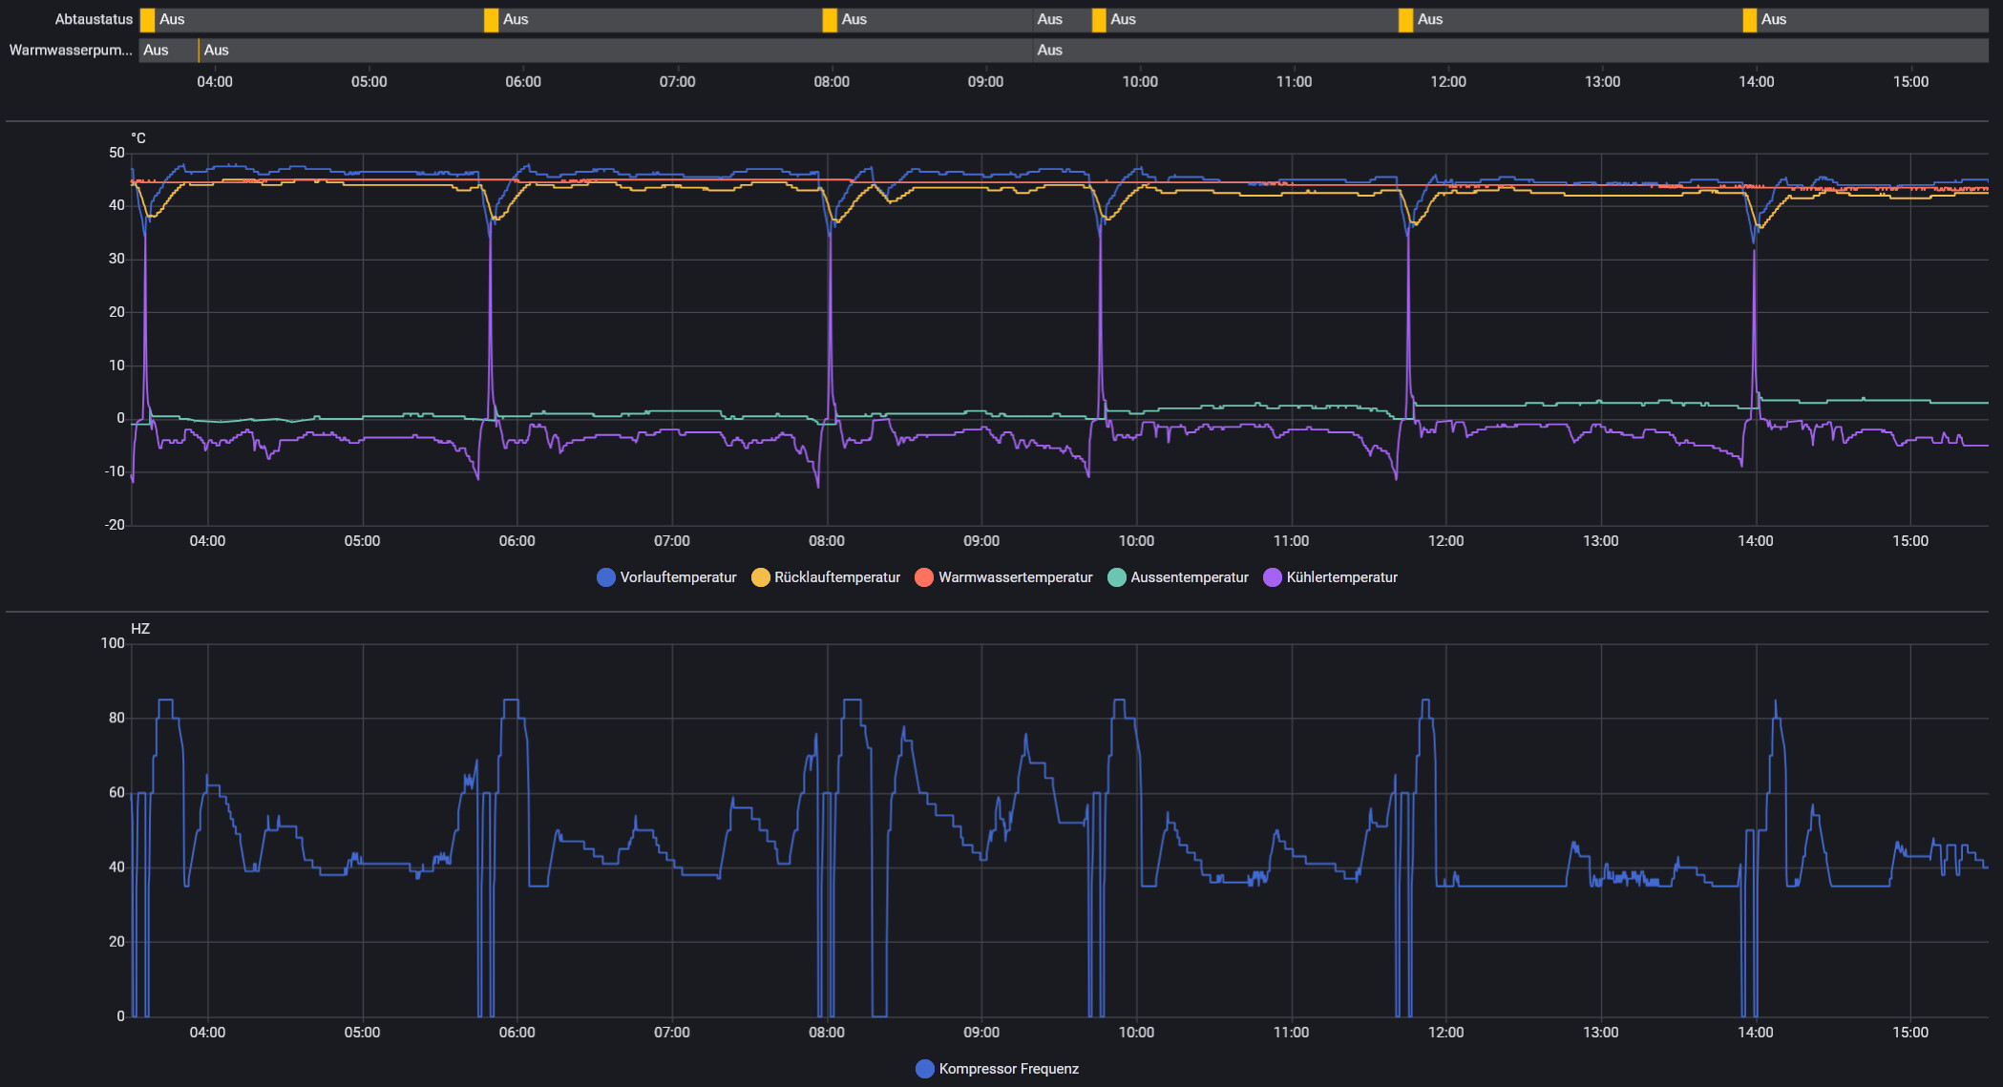Select the Aussentemperatur legend label

pyautogui.click(x=1189, y=577)
